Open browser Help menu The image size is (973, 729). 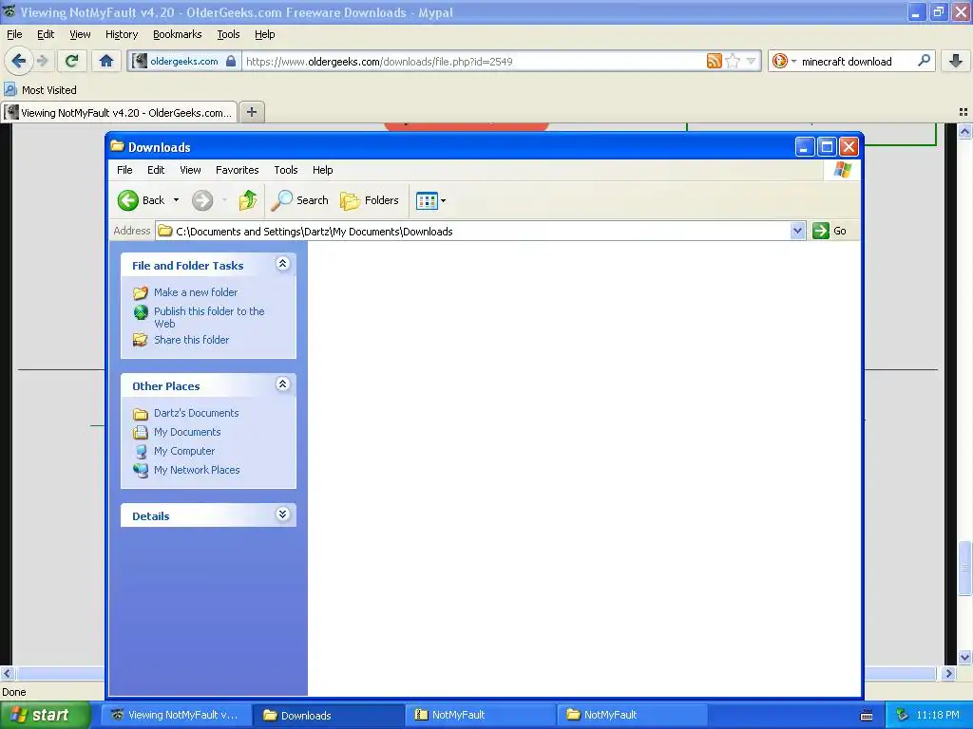point(265,34)
